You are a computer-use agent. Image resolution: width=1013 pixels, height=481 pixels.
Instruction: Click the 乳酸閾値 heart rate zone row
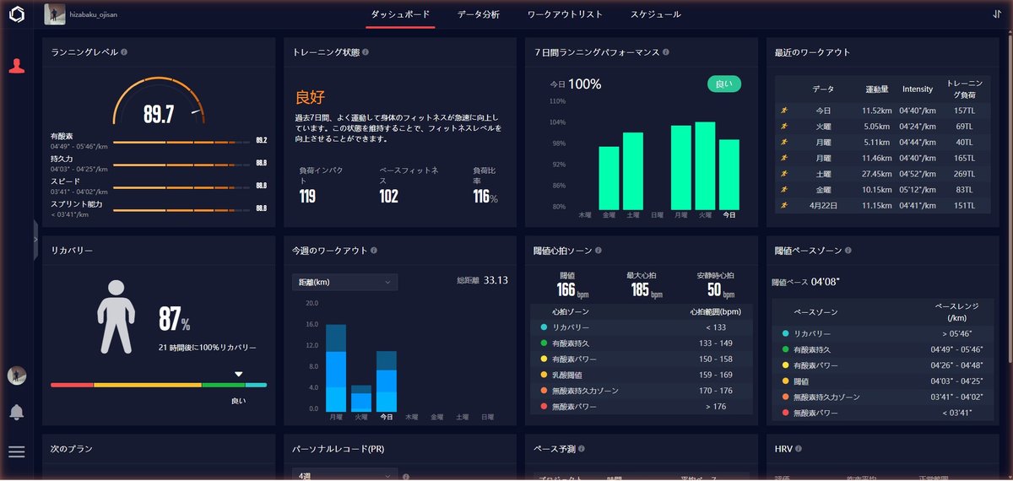point(641,375)
